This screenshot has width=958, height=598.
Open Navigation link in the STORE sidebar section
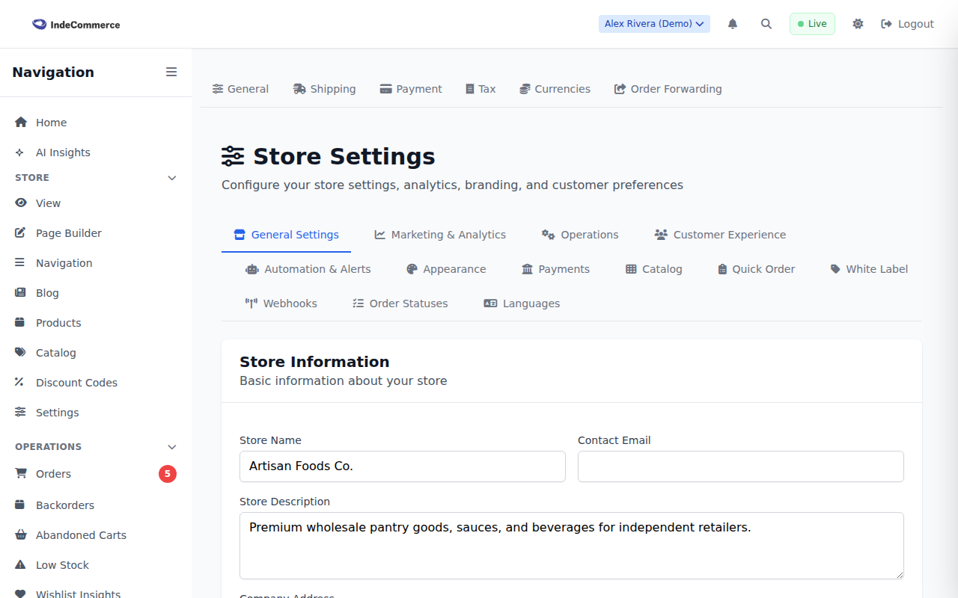96,263
